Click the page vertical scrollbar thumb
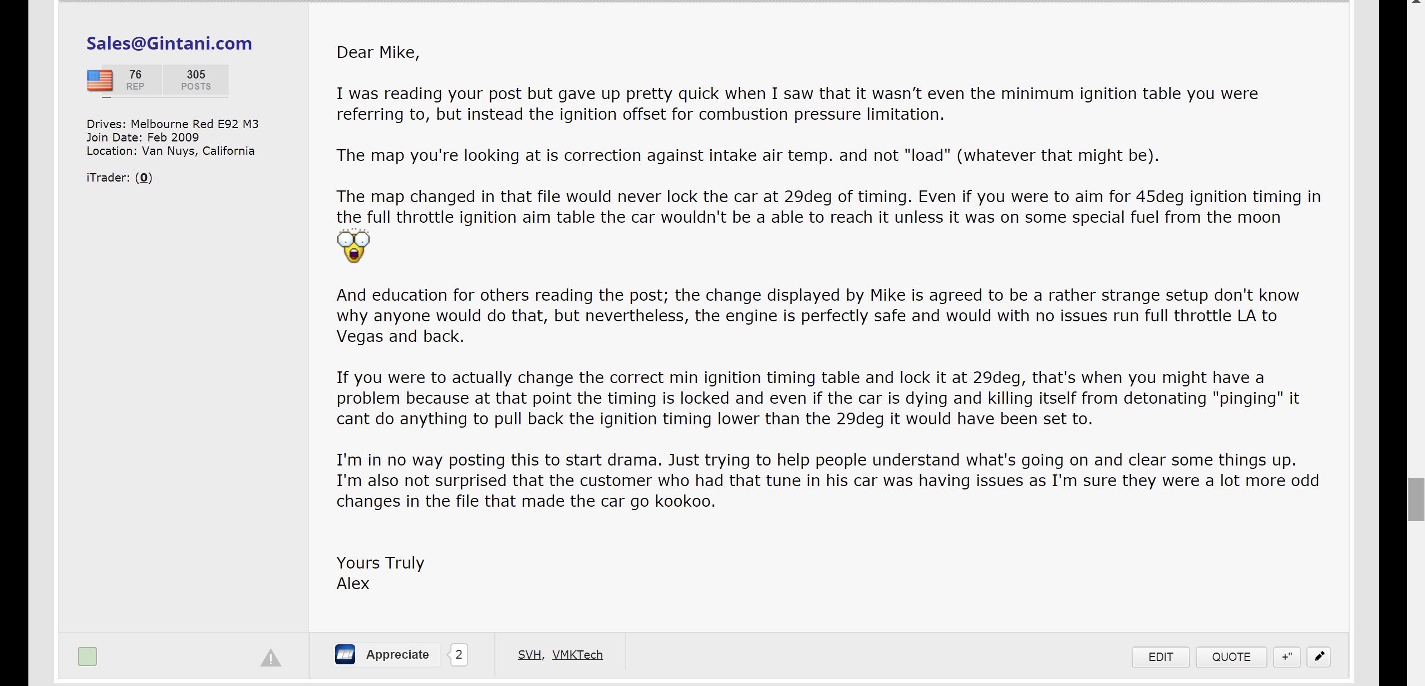The height and width of the screenshot is (686, 1425). (1416, 499)
